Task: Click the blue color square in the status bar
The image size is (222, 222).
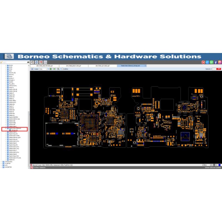Action: click(220, 165)
